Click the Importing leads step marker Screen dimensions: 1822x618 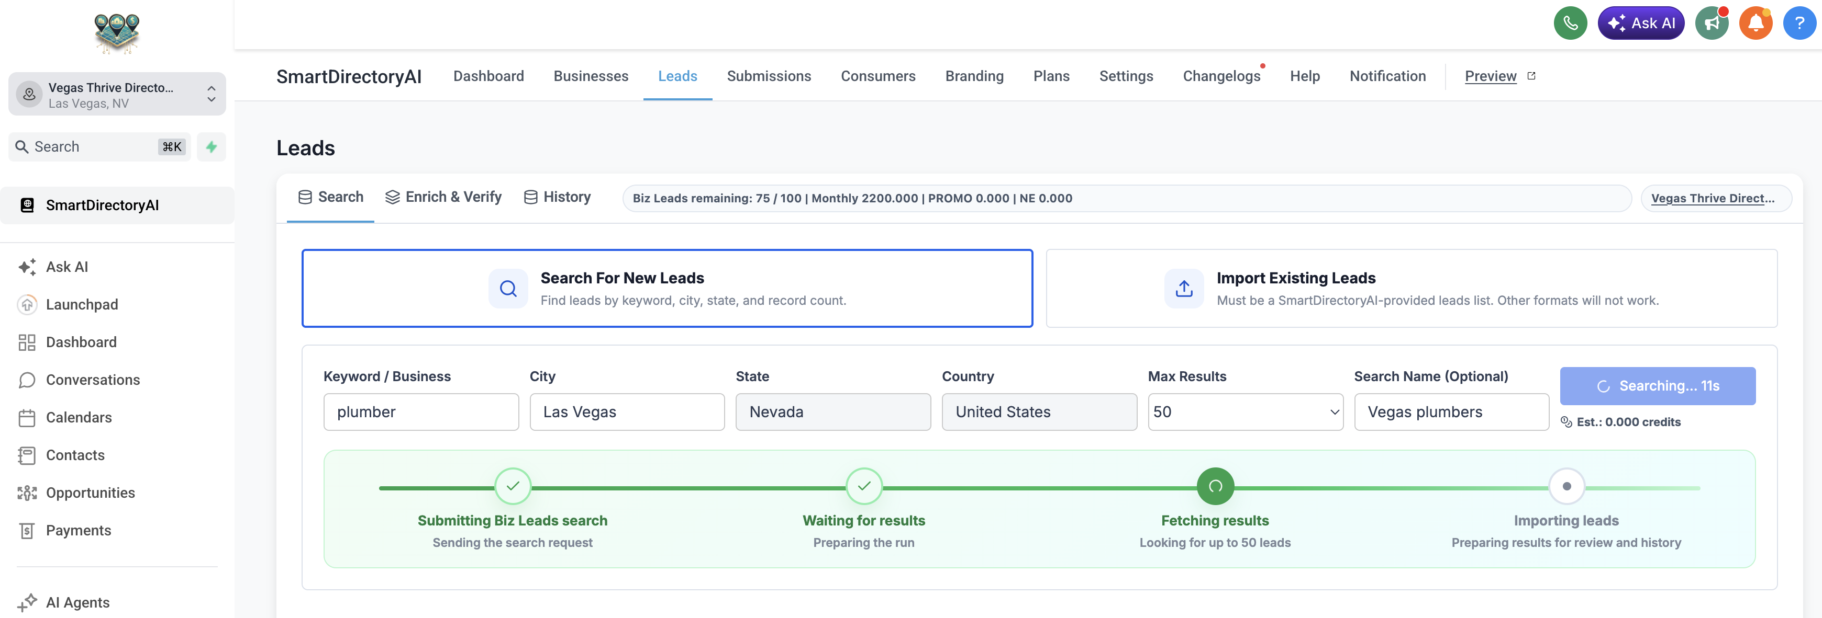[x=1566, y=486]
